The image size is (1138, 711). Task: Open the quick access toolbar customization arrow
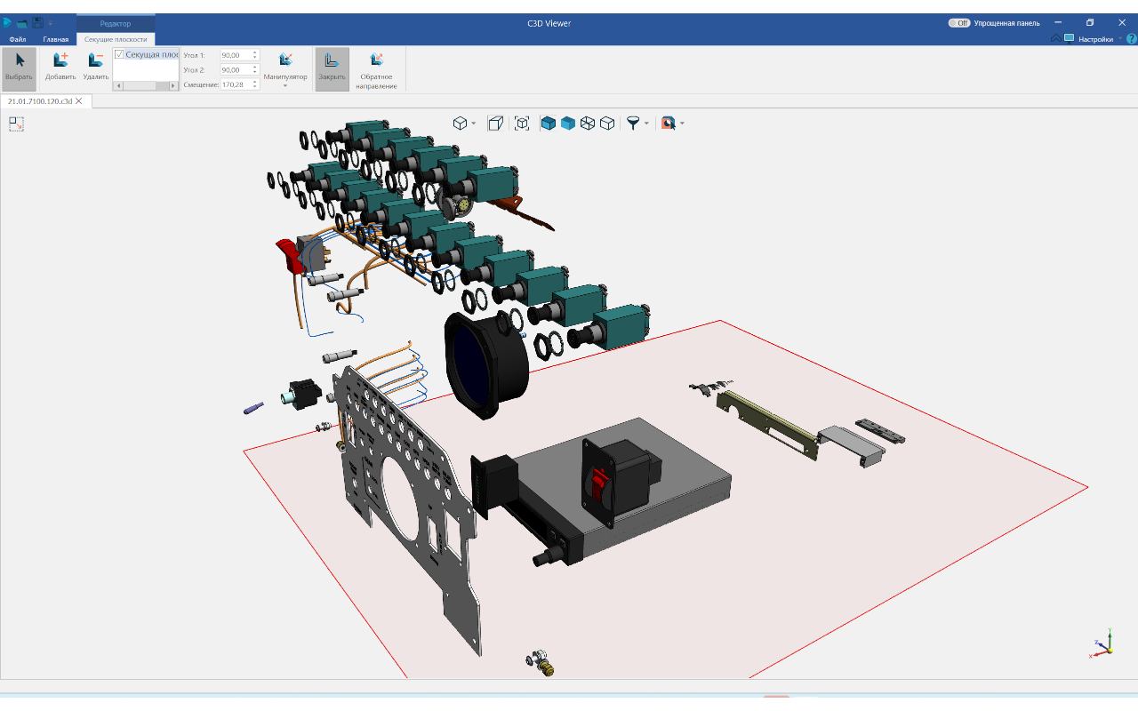(51, 23)
